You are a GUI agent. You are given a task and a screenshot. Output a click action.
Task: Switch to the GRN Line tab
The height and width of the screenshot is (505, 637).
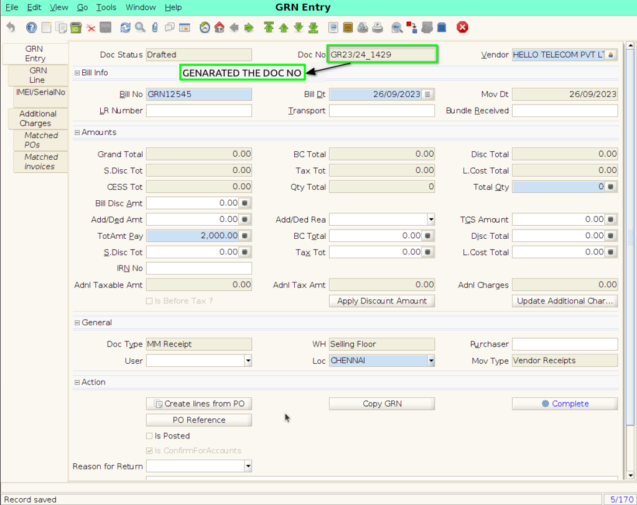[37, 75]
